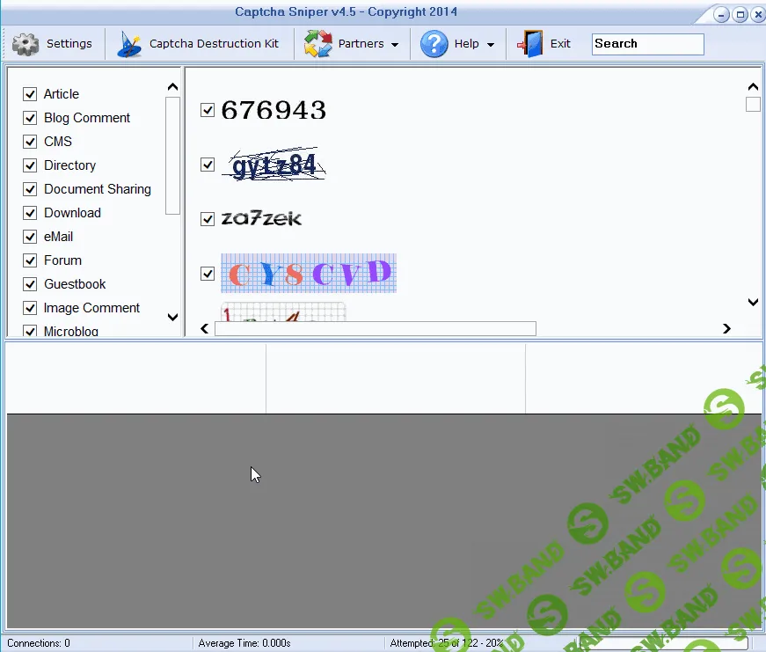
Task: Open the Partners dropdown arrow
Action: 394,43
